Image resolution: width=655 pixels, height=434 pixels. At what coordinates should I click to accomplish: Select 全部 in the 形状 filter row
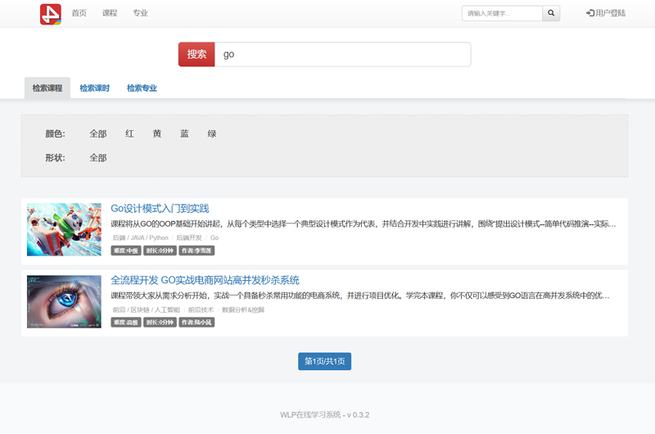[x=98, y=158]
